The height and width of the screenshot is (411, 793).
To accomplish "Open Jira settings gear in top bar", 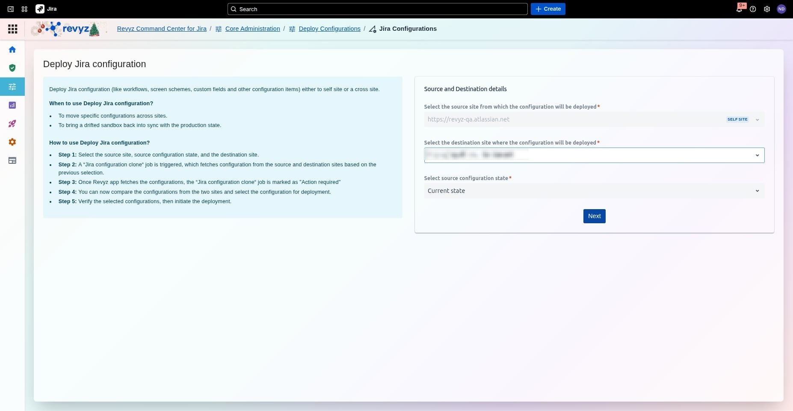I will [767, 9].
